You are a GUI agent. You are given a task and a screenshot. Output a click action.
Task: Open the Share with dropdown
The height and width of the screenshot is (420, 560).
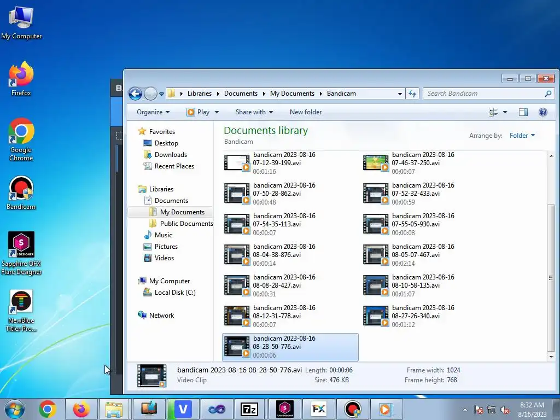click(254, 112)
